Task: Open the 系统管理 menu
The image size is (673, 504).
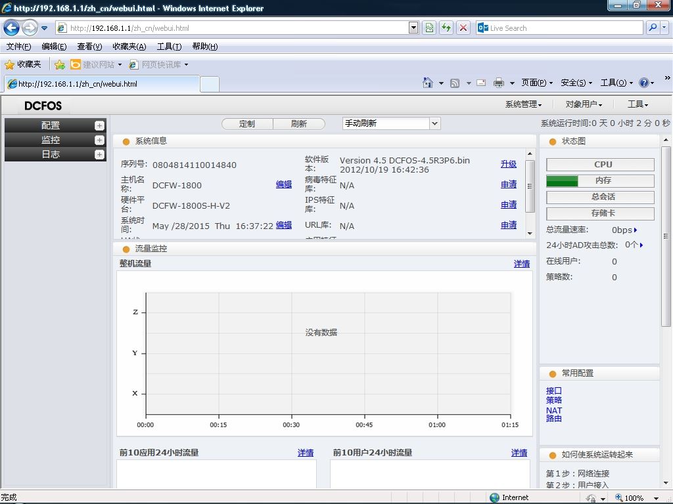Action: point(523,104)
